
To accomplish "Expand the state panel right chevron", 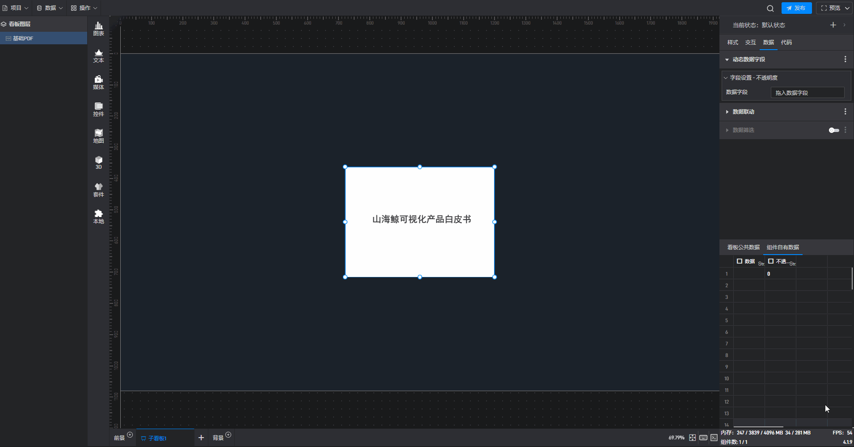I will click(x=844, y=25).
